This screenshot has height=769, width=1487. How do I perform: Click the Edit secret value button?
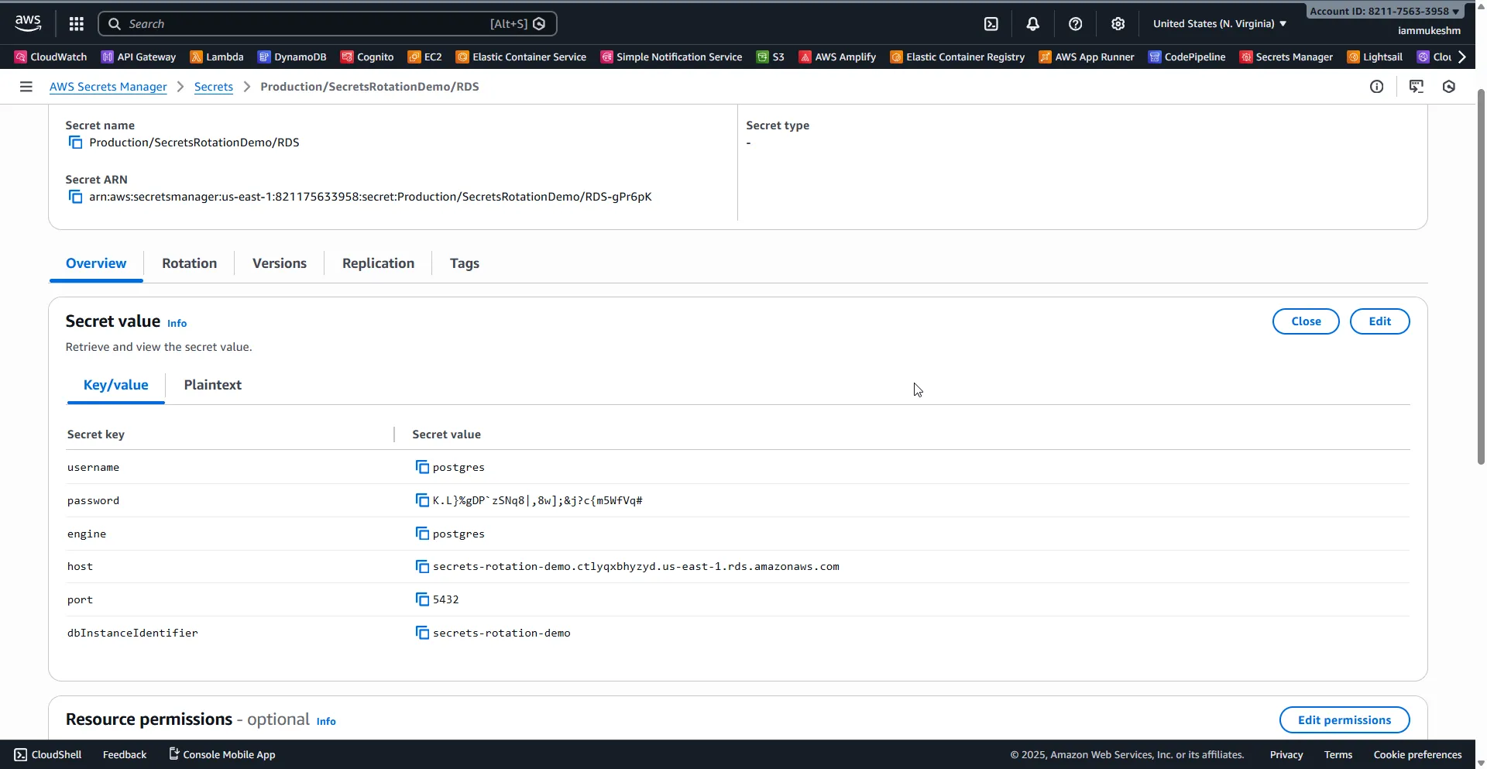(1379, 321)
